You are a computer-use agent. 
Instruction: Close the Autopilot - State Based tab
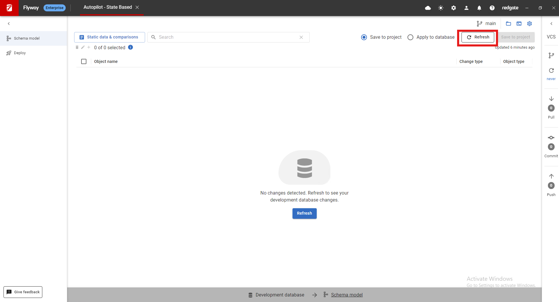[137, 7]
